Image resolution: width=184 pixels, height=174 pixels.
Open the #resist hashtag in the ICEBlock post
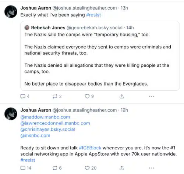pos(28,160)
